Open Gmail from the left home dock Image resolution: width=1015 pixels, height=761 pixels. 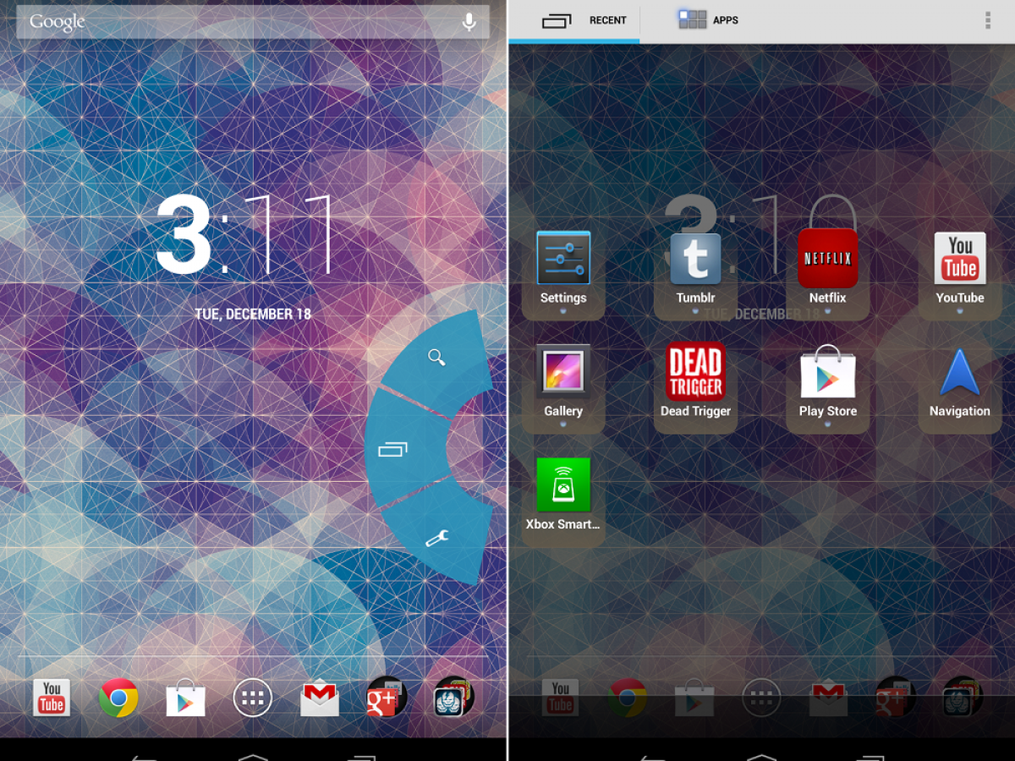pyautogui.click(x=320, y=698)
